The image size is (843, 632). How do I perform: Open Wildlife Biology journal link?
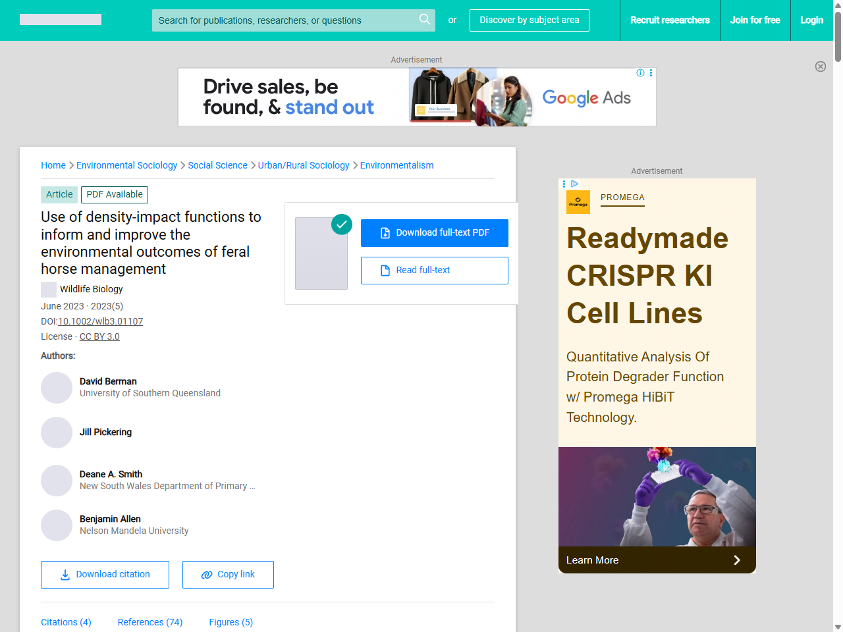pos(91,289)
